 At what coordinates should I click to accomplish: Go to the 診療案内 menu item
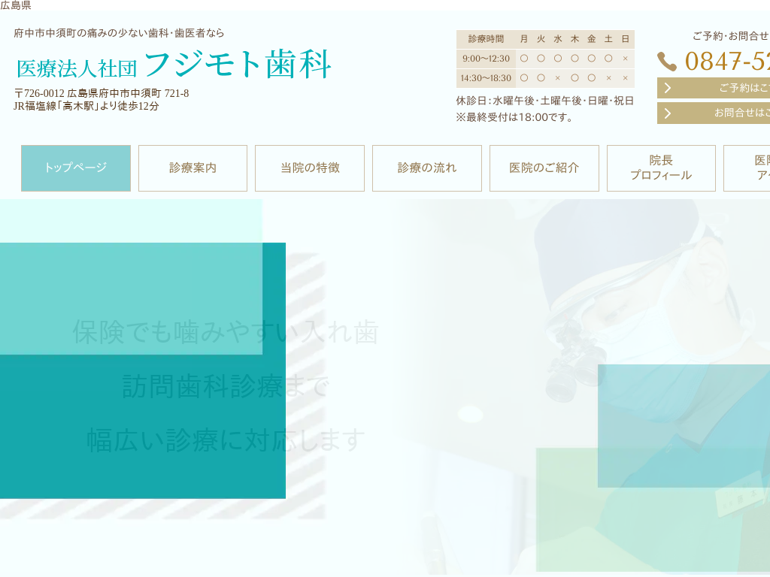[192, 168]
